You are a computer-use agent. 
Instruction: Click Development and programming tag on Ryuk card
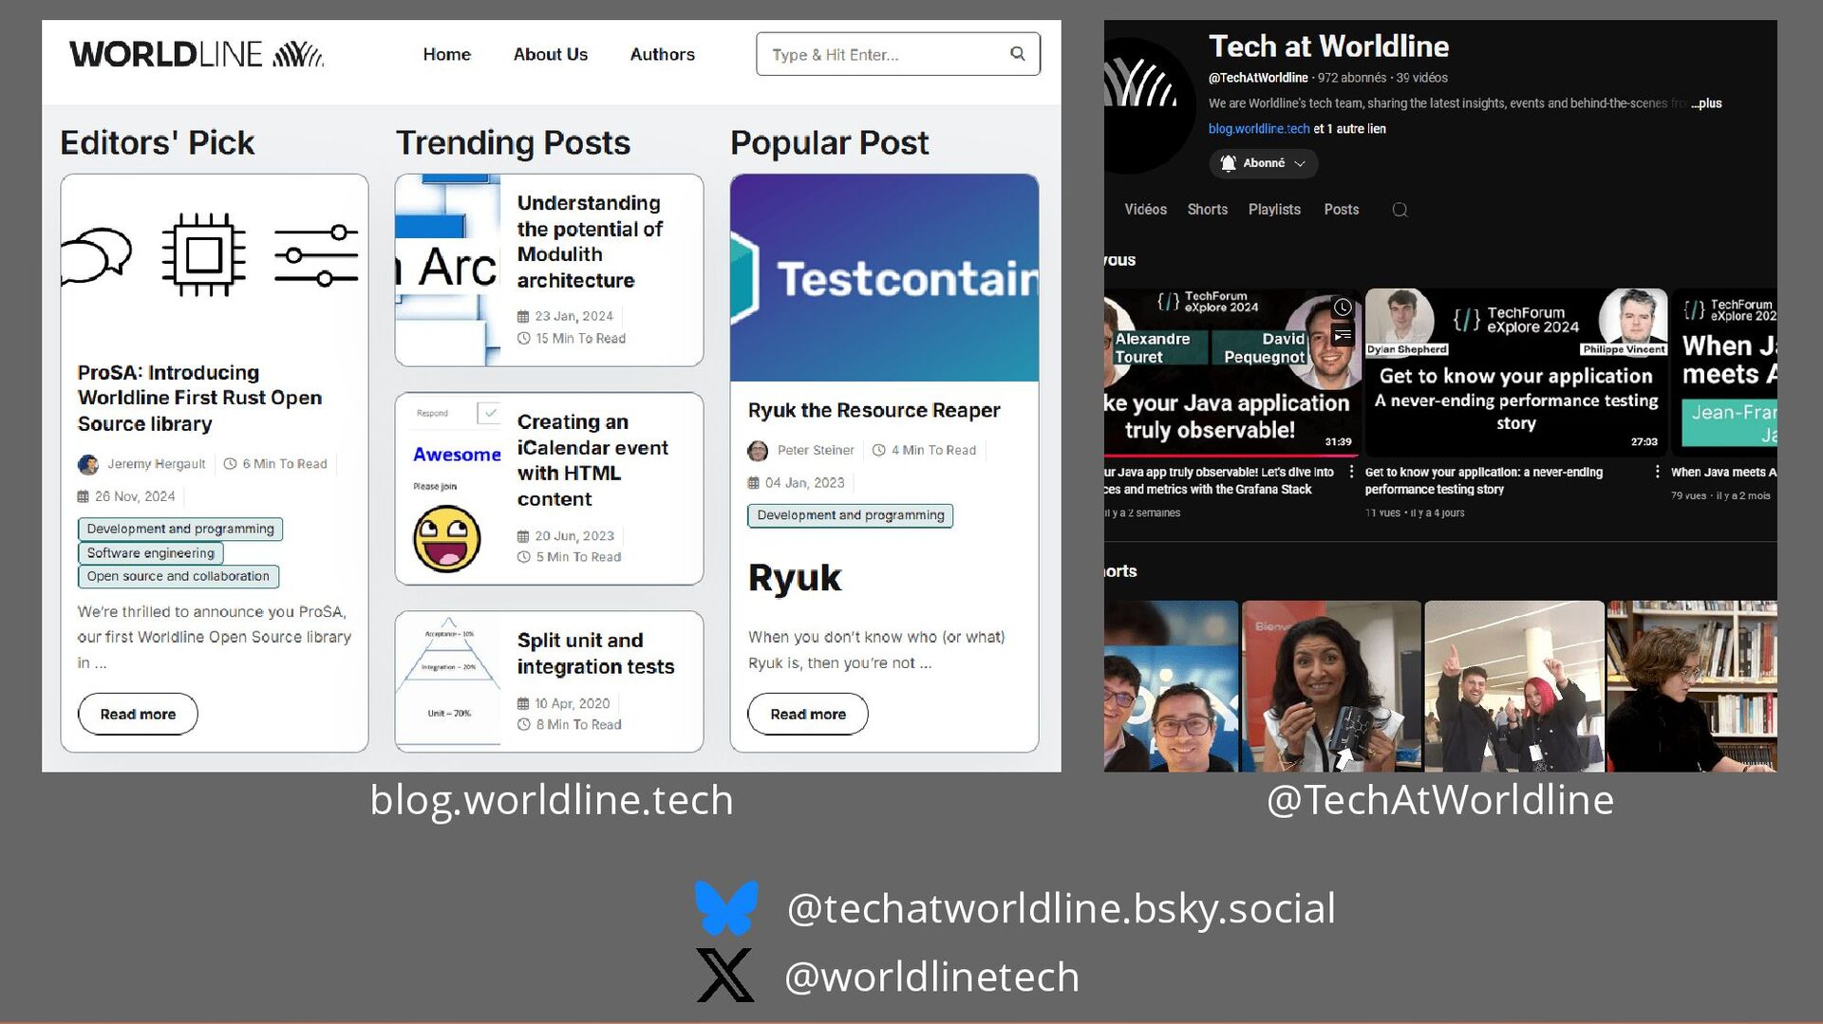pos(851,515)
